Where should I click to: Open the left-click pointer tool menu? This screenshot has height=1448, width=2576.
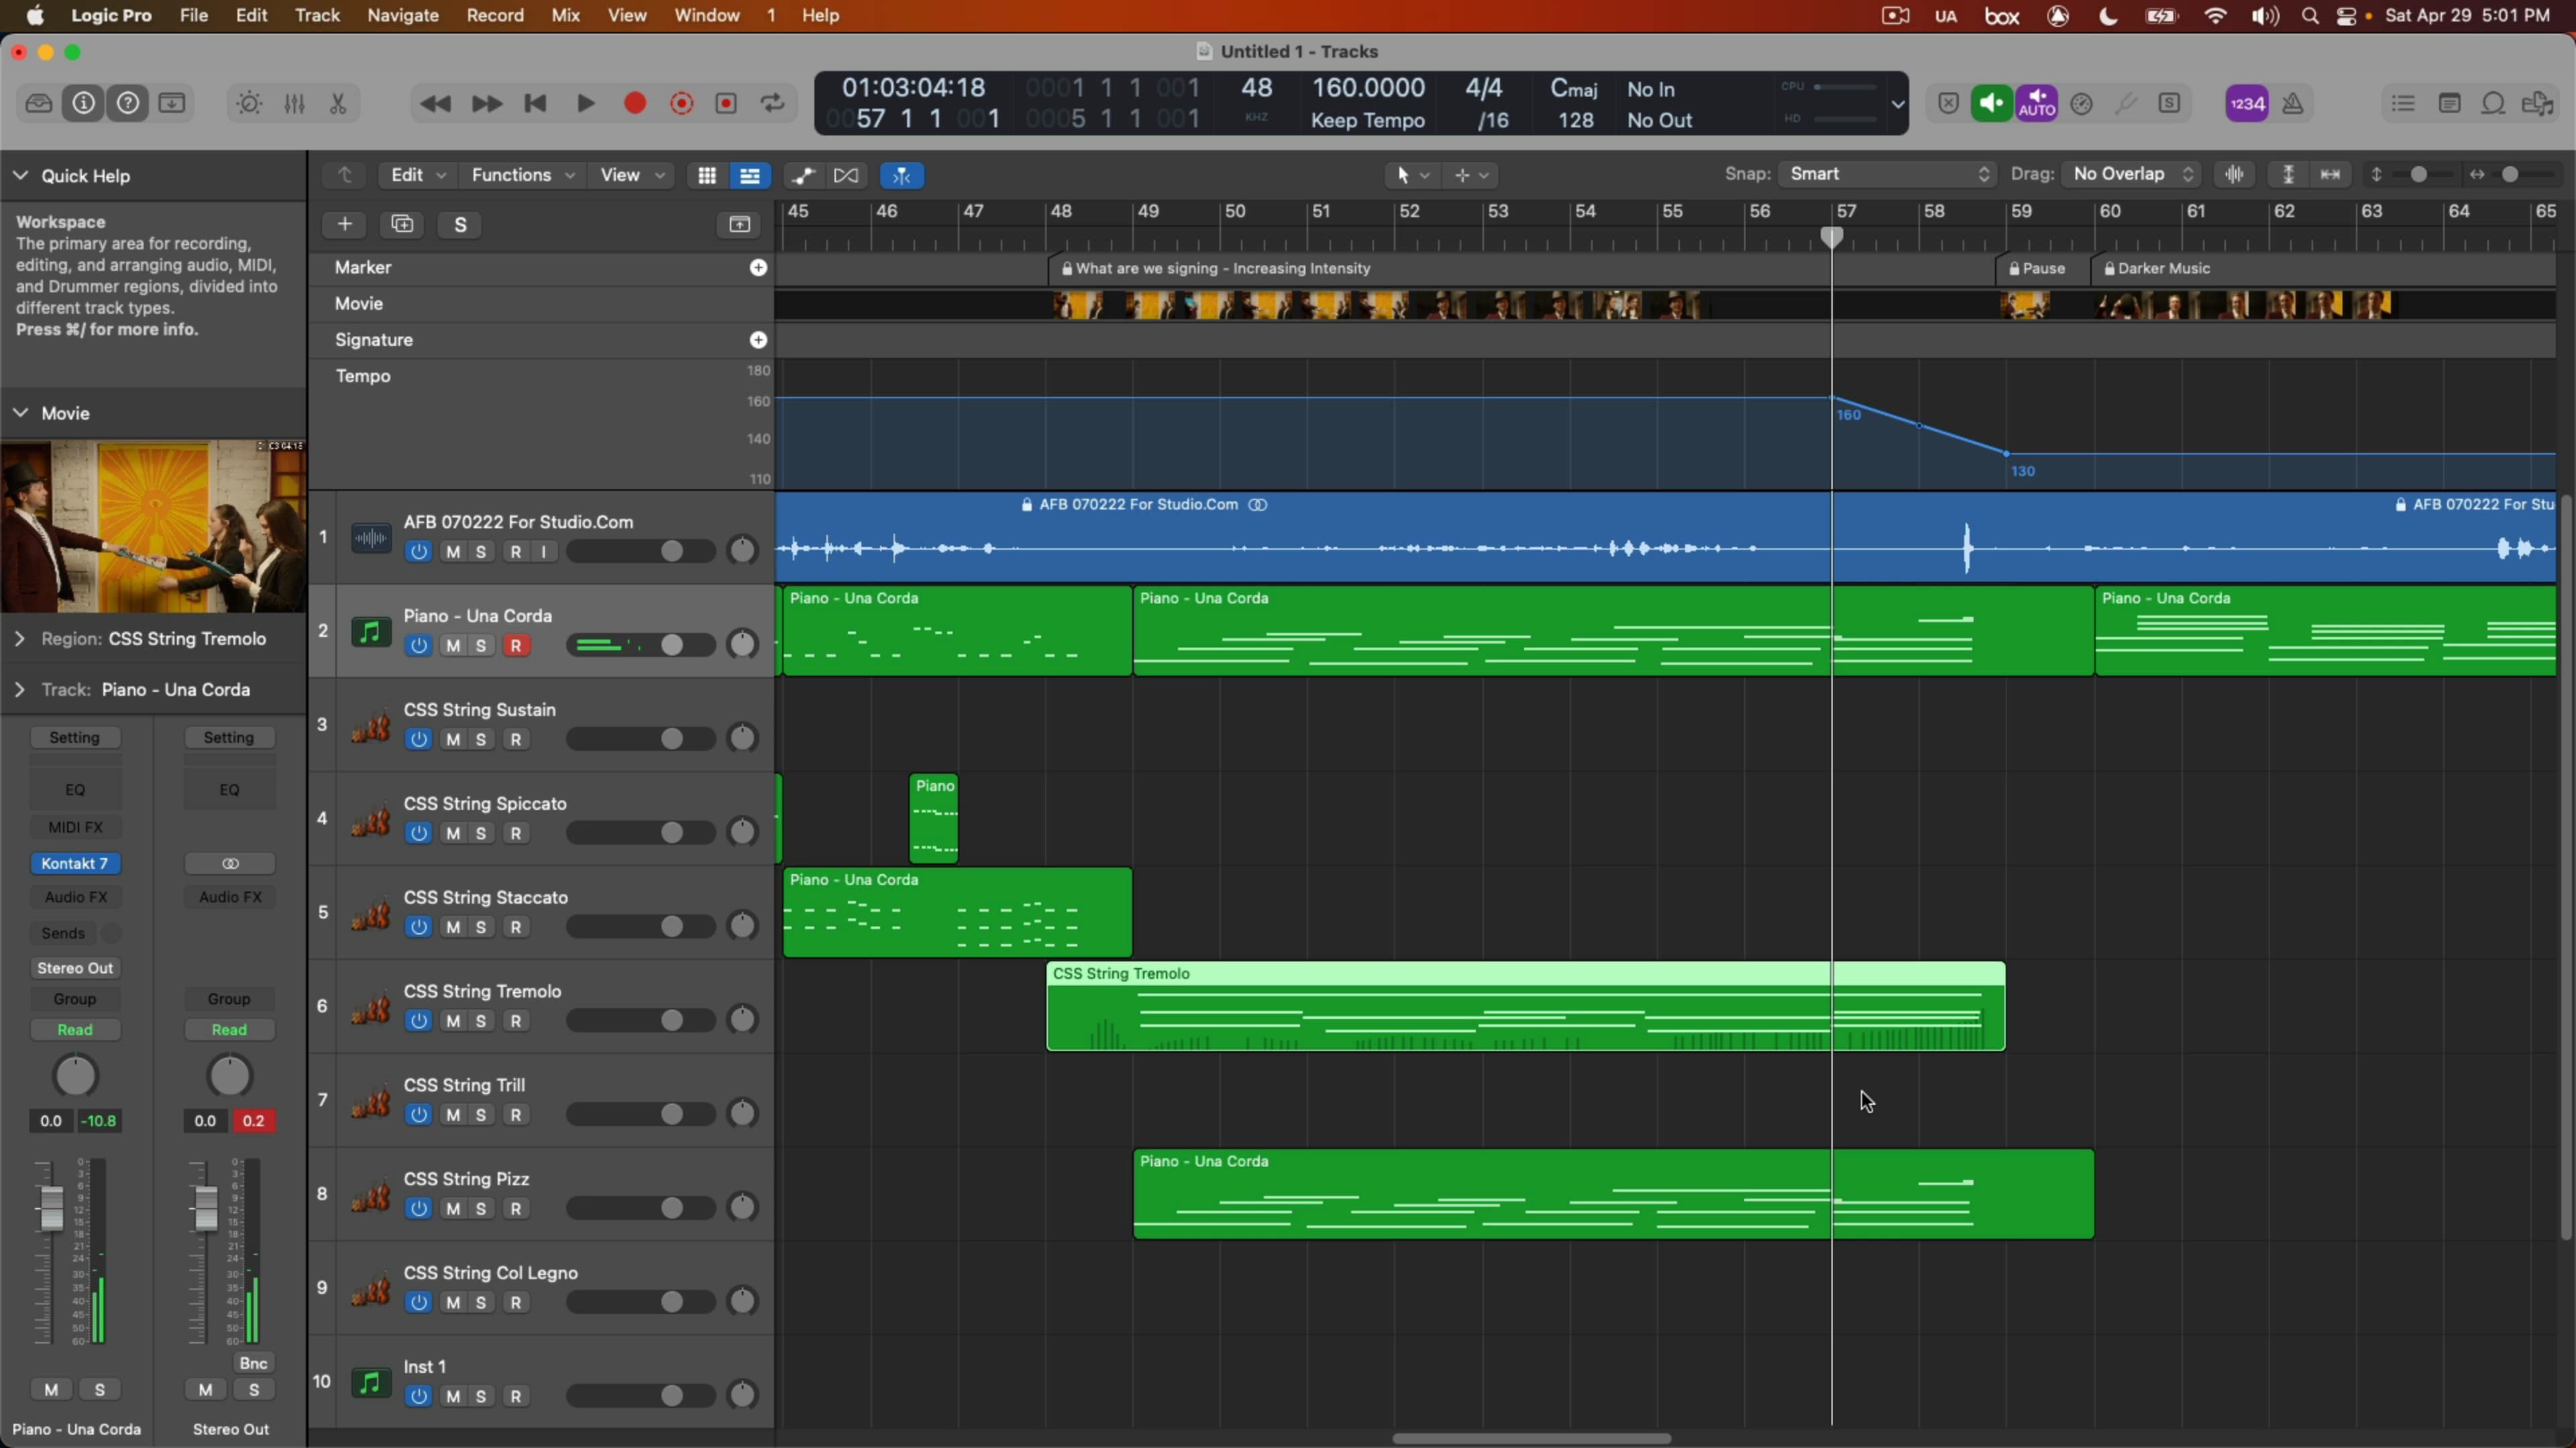[1412, 175]
